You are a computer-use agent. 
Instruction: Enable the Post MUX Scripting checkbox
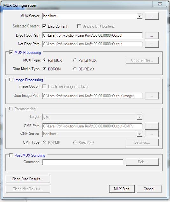tap(11, 155)
